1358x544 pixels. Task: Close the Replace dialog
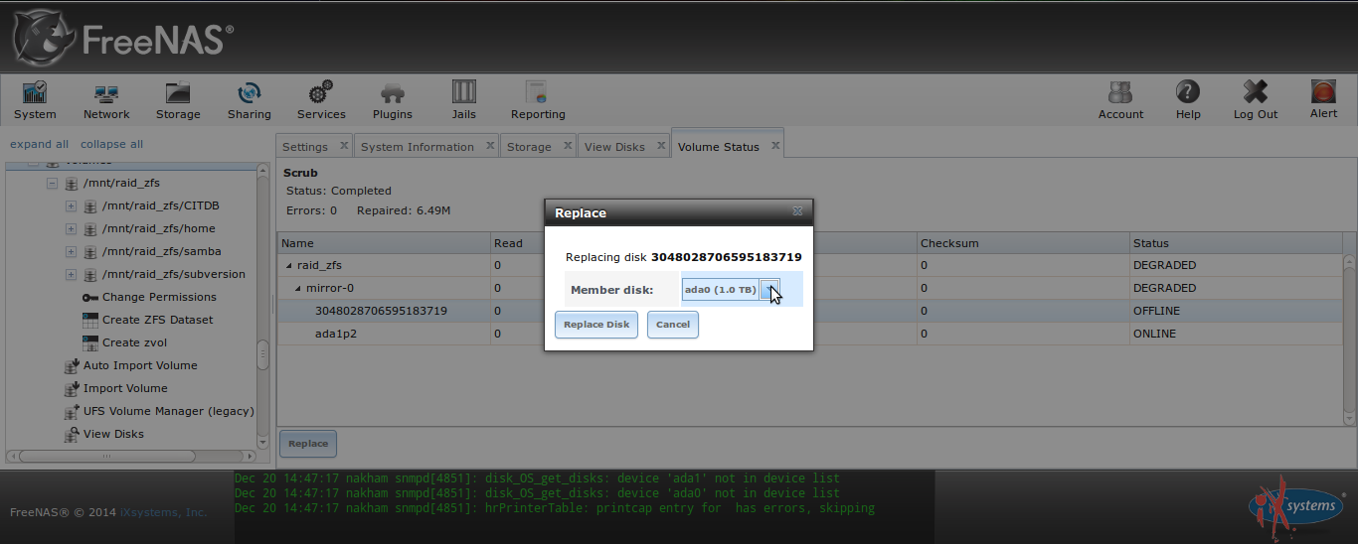click(x=797, y=211)
